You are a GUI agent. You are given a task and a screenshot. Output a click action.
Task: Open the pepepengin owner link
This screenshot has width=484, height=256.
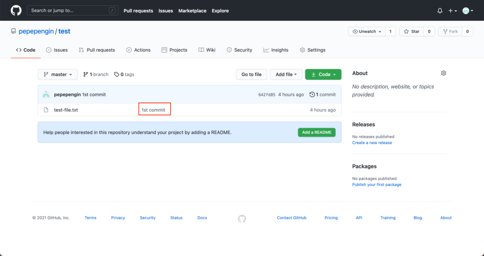click(x=36, y=32)
